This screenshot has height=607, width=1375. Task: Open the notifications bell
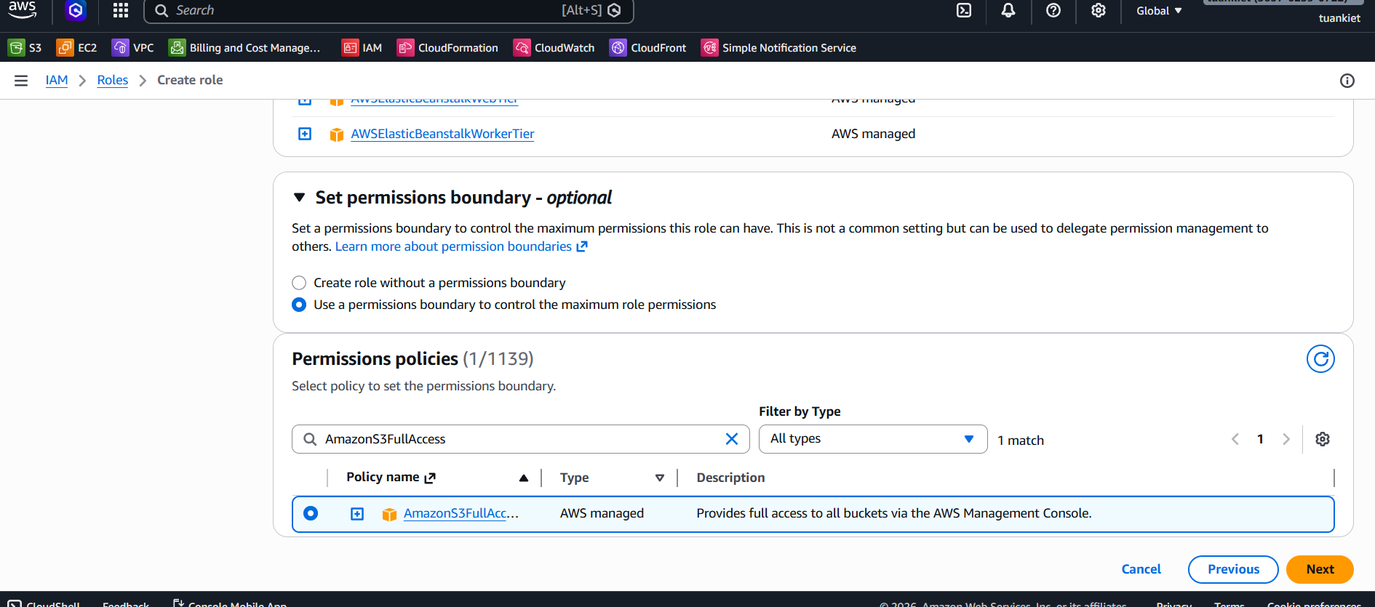tap(1008, 10)
